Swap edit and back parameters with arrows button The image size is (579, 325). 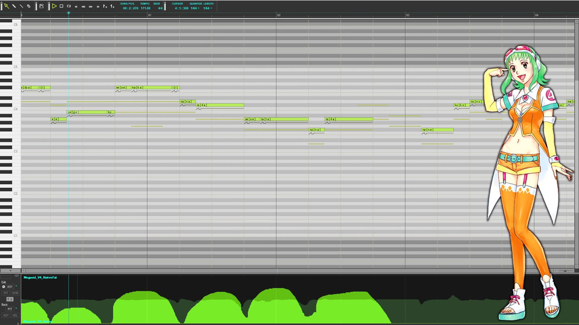[x=10, y=299]
